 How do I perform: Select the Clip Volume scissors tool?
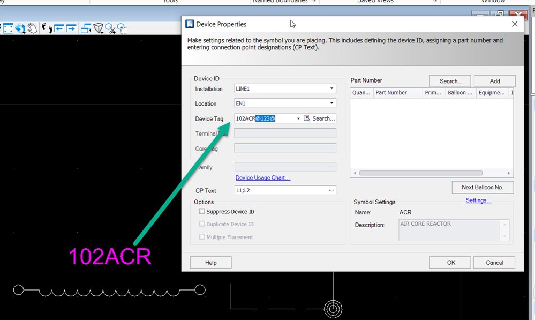[x=110, y=28]
